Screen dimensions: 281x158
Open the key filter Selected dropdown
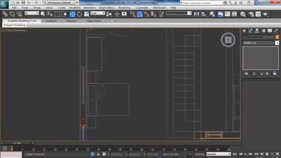coord(219,154)
